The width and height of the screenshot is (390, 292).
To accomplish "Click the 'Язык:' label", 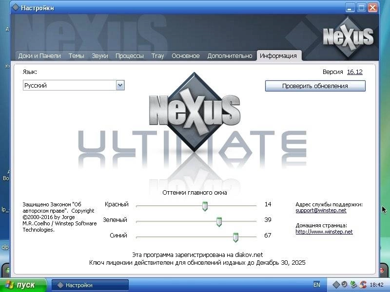I will [x=30, y=72].
